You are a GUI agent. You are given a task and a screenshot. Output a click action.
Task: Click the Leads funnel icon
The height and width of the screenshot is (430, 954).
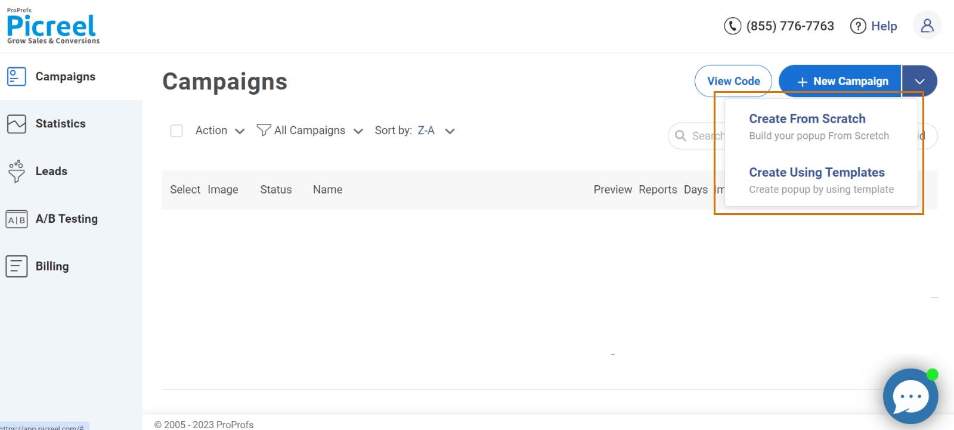click(x=17, y=171)
